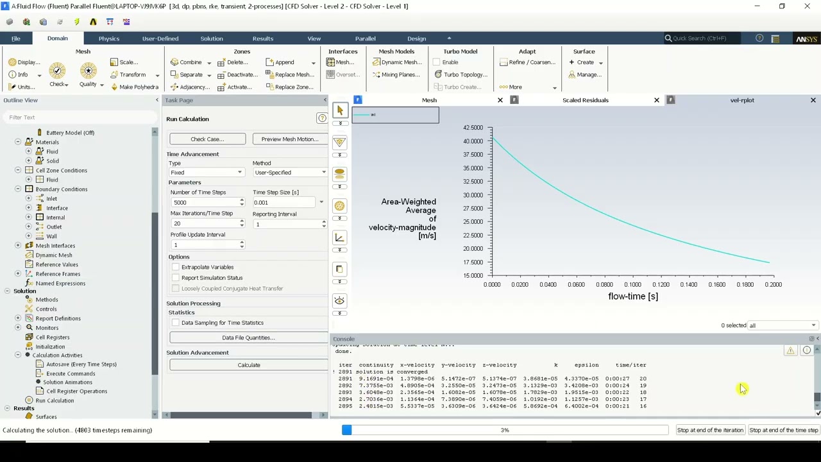
Task: Click the mesh Check icon
Action: point(58,71)
